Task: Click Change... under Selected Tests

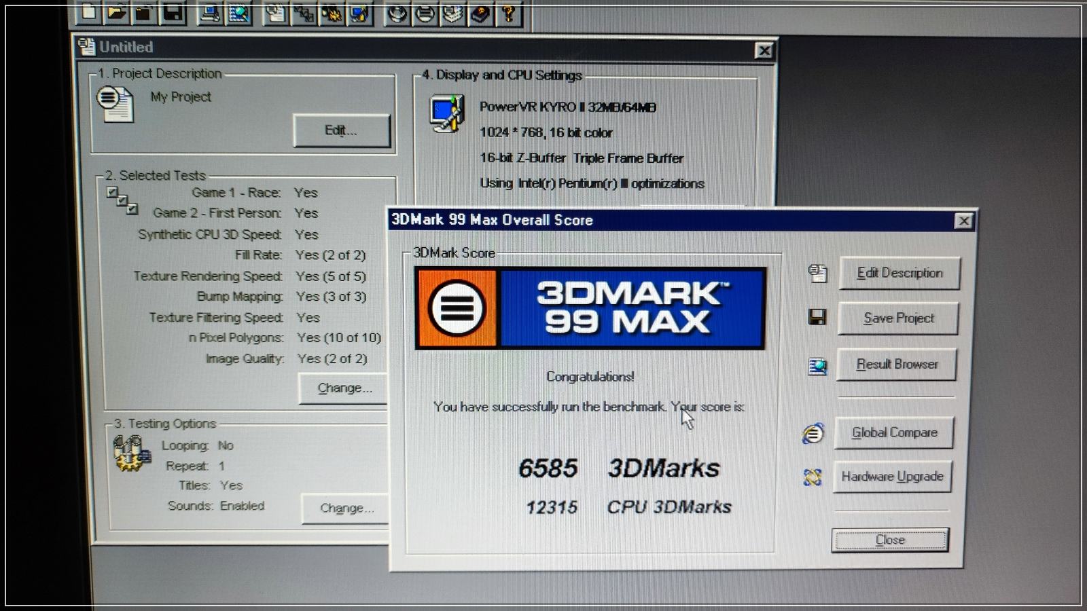Action: (344, 388)
